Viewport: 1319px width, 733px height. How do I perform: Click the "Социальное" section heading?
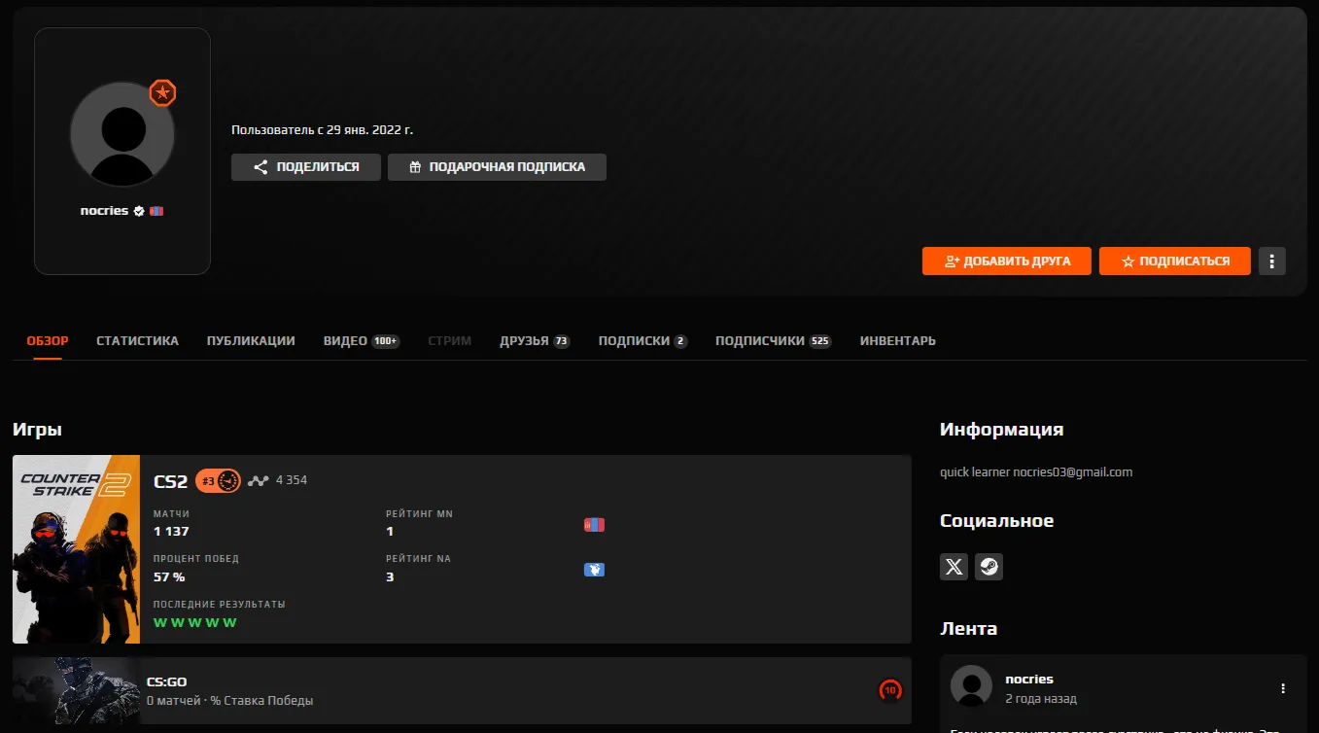point(997,521)
